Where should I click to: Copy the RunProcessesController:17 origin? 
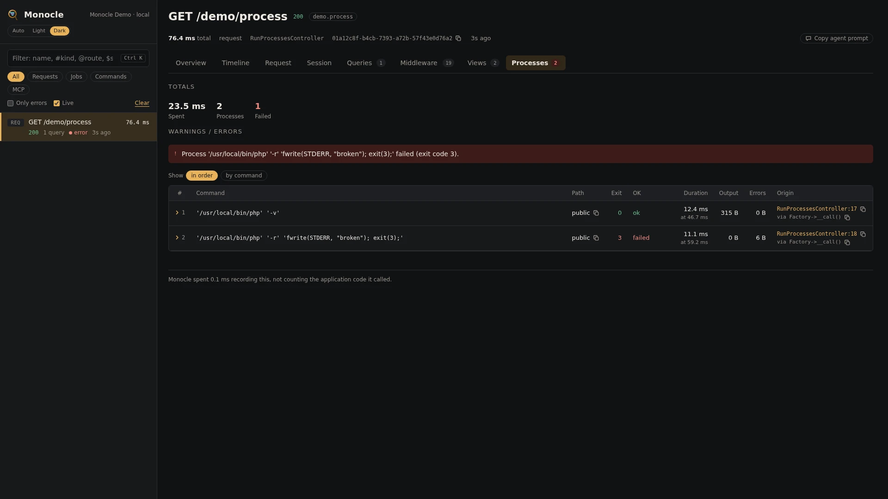click(x=863, y=209)
